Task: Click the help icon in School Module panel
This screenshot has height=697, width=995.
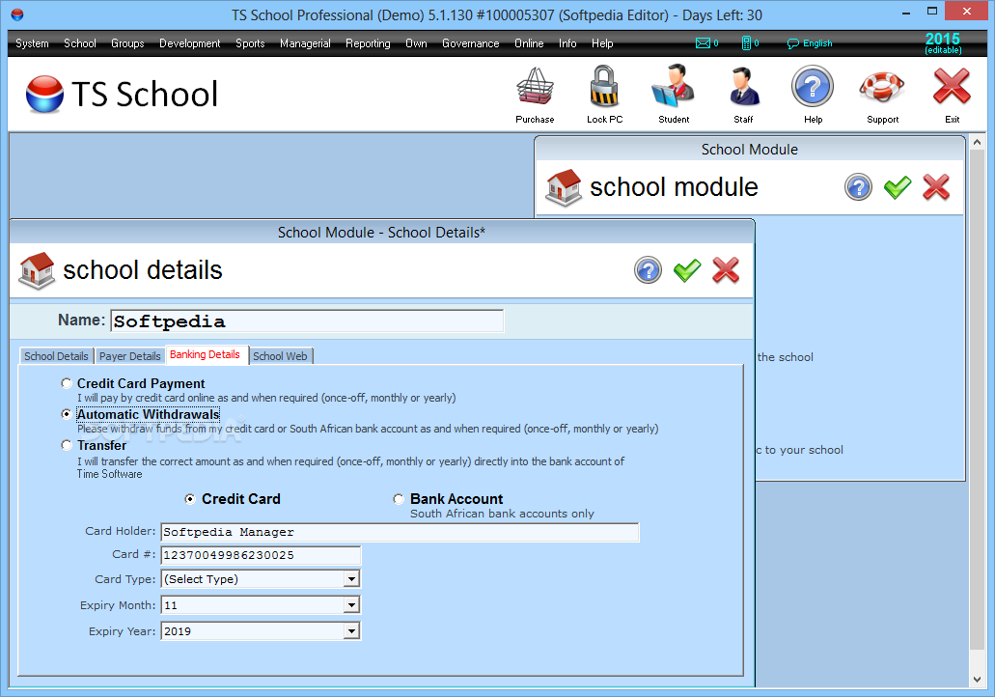Action: point(858,187)
